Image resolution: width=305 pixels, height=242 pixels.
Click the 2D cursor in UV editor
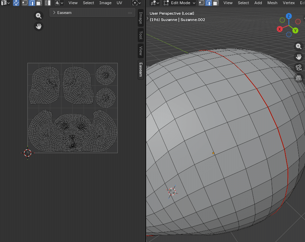coord(28,153)
